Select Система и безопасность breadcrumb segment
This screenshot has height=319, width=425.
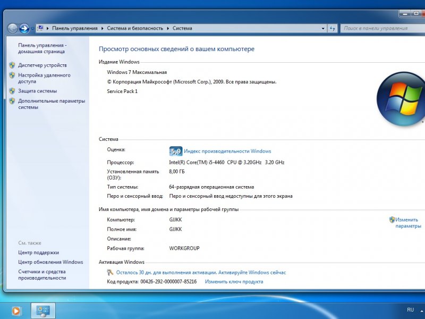click(x=135, y=28)
